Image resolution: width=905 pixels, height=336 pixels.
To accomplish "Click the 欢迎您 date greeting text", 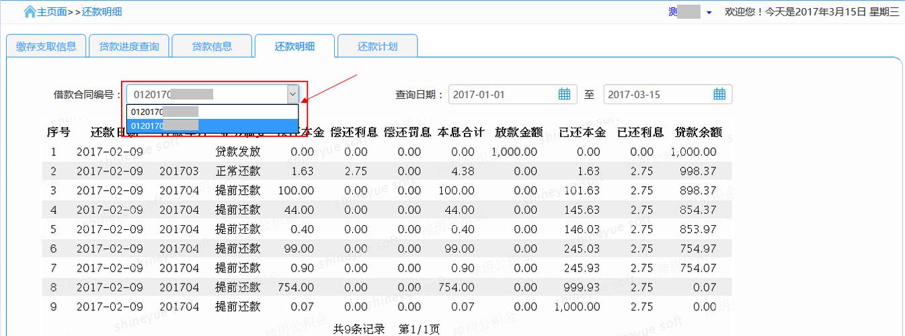I will 812,12.
